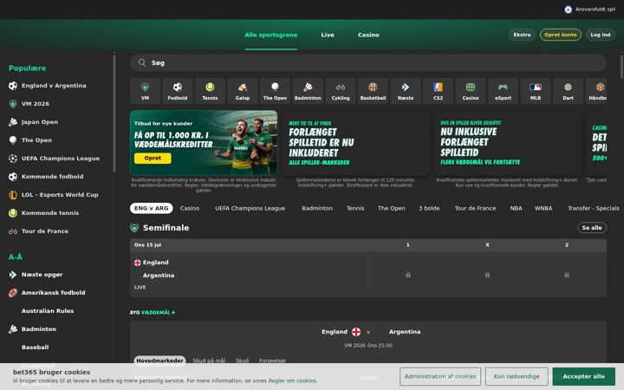Select Badminton in the filter row

click(x=317, y=208)
